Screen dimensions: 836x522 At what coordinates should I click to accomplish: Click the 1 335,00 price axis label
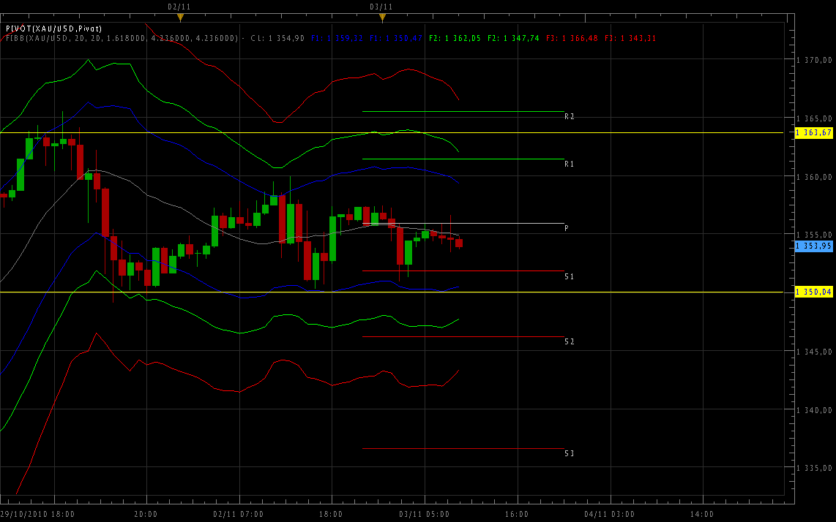pyautogui.click(x=813, y=468)
